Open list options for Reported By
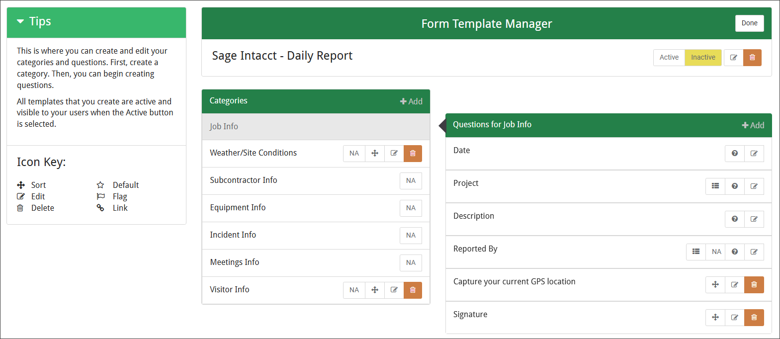 [696, 252]
